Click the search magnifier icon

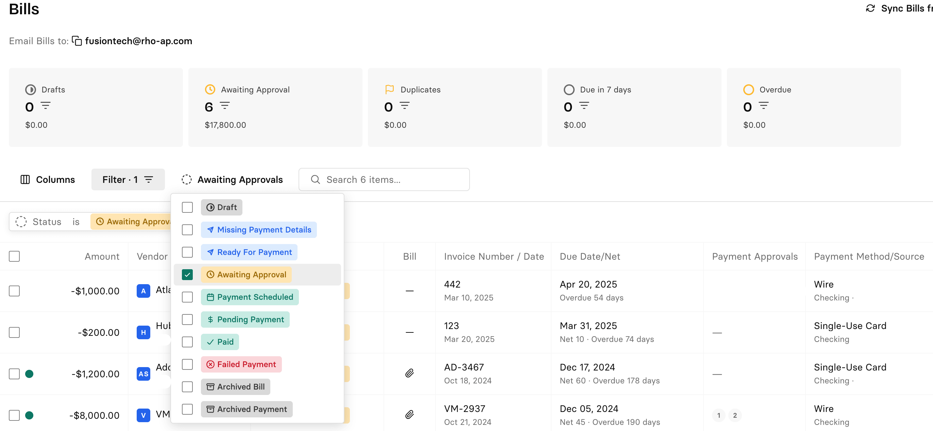(316, 180)
